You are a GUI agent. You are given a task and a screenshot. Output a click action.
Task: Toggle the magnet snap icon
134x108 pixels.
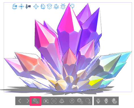(x=72, y=6)
